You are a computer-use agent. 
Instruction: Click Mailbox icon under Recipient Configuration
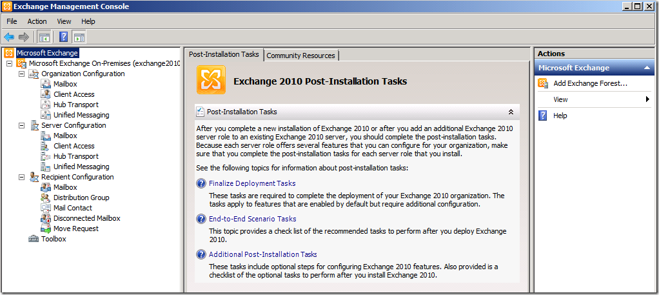click(x=46, y=187)
